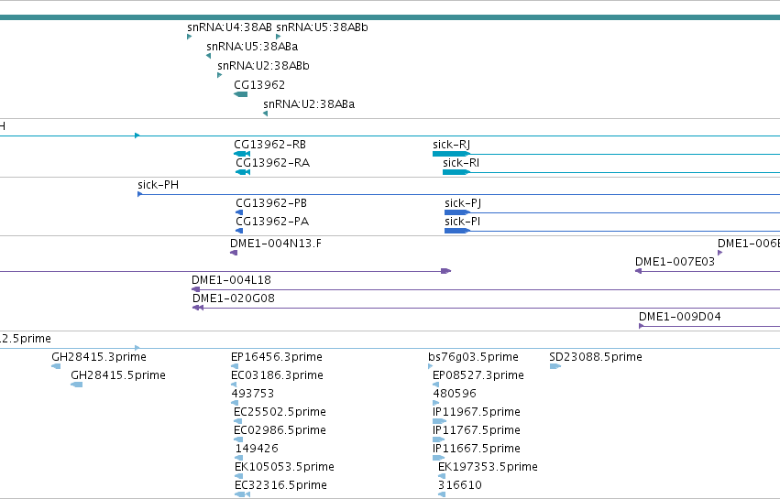This screenshot has height=499, width=780.
Task: Click the GH28415.3prime EST arrow
Action: tap(56, 366)
